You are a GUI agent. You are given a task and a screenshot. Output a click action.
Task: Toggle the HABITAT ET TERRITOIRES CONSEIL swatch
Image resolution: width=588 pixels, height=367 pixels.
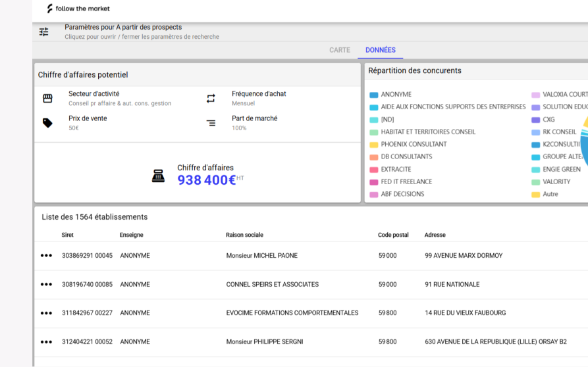point(373,133)
